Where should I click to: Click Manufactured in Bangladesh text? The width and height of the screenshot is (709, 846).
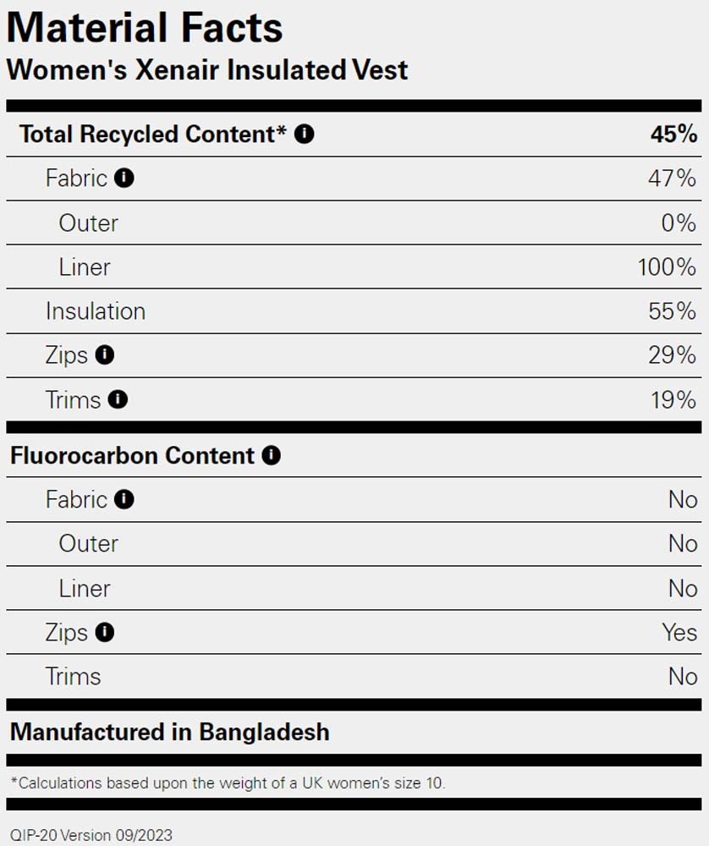point(170,732)
